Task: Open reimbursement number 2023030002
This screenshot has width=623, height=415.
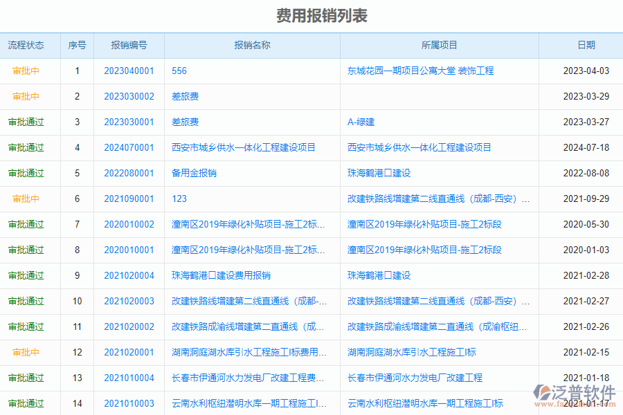Action: point(128,96)
